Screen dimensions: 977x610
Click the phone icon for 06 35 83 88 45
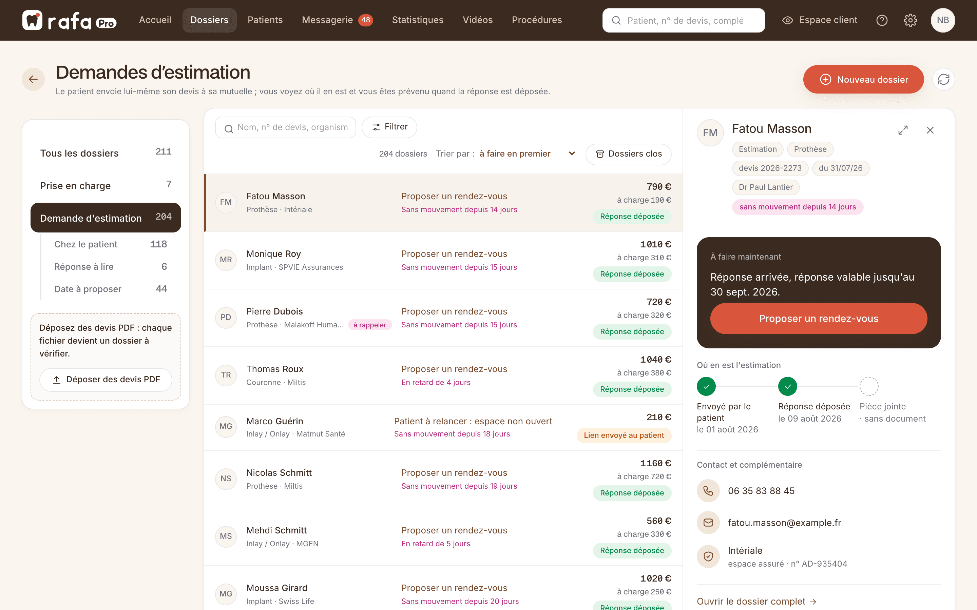tap(708, 491)
